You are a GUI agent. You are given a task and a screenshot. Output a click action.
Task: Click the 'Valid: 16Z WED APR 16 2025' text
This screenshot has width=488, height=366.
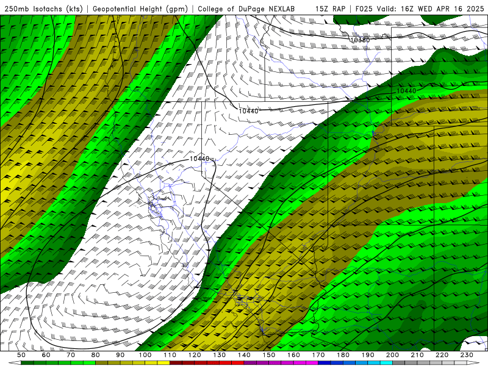[431, 9]
